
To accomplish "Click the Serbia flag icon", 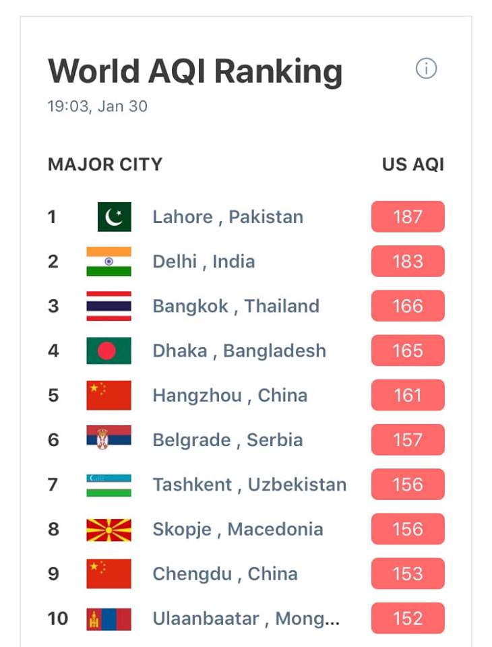I will (109, 437).
